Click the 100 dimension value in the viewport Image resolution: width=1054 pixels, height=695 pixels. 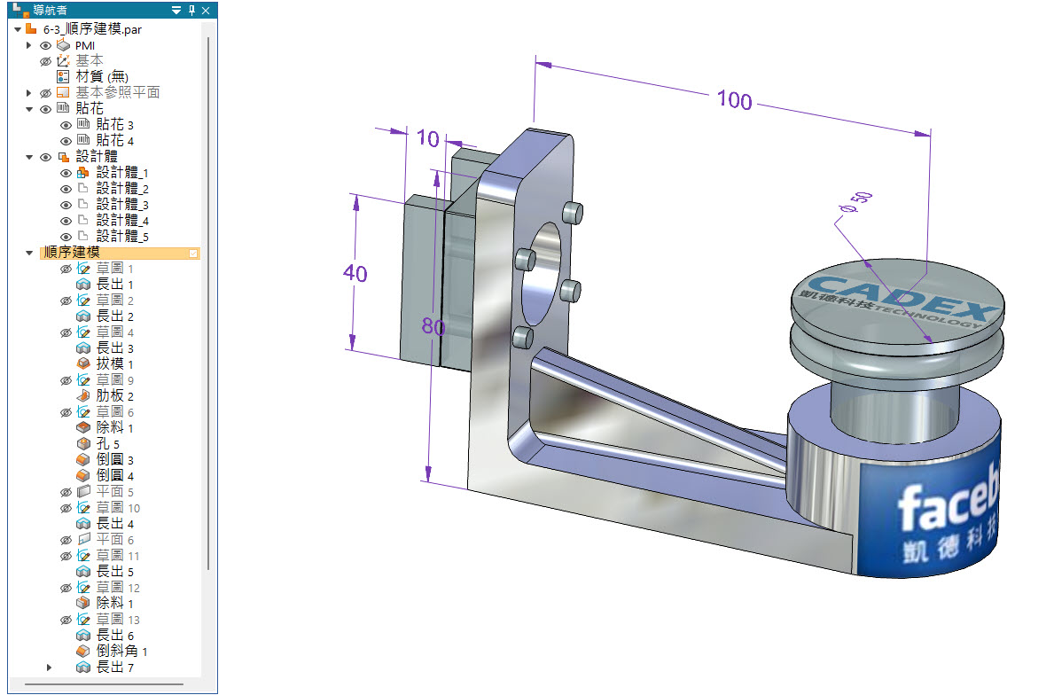tap(734, 100)
